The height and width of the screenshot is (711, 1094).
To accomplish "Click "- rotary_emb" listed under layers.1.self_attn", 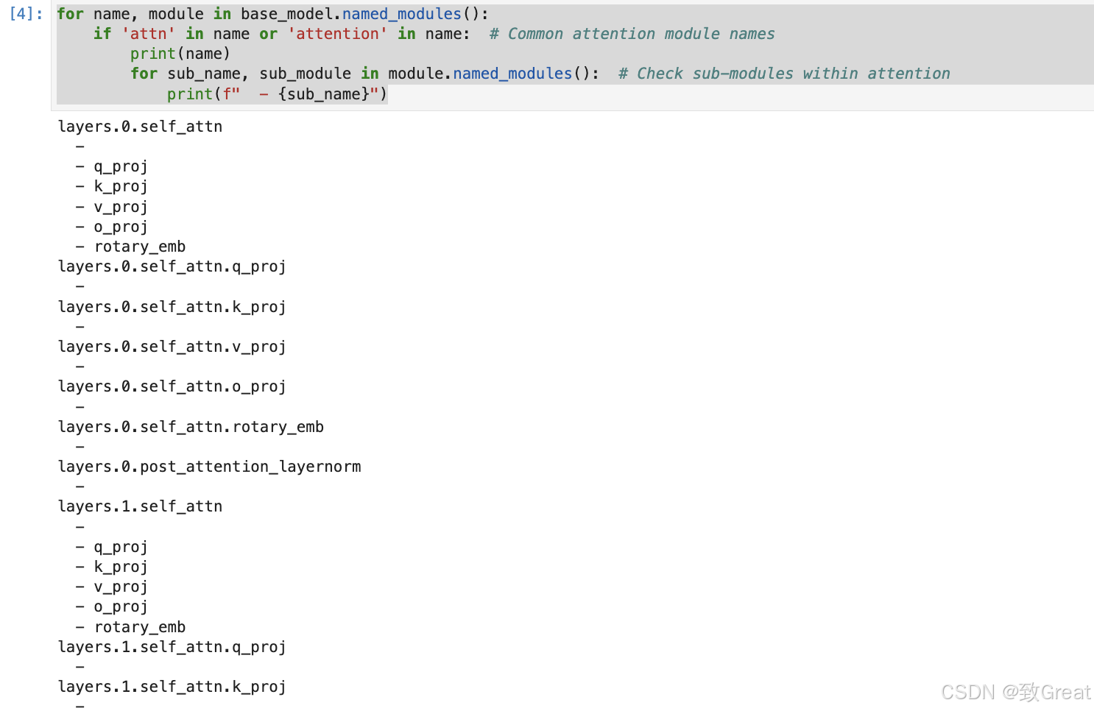I will point(130,627).
